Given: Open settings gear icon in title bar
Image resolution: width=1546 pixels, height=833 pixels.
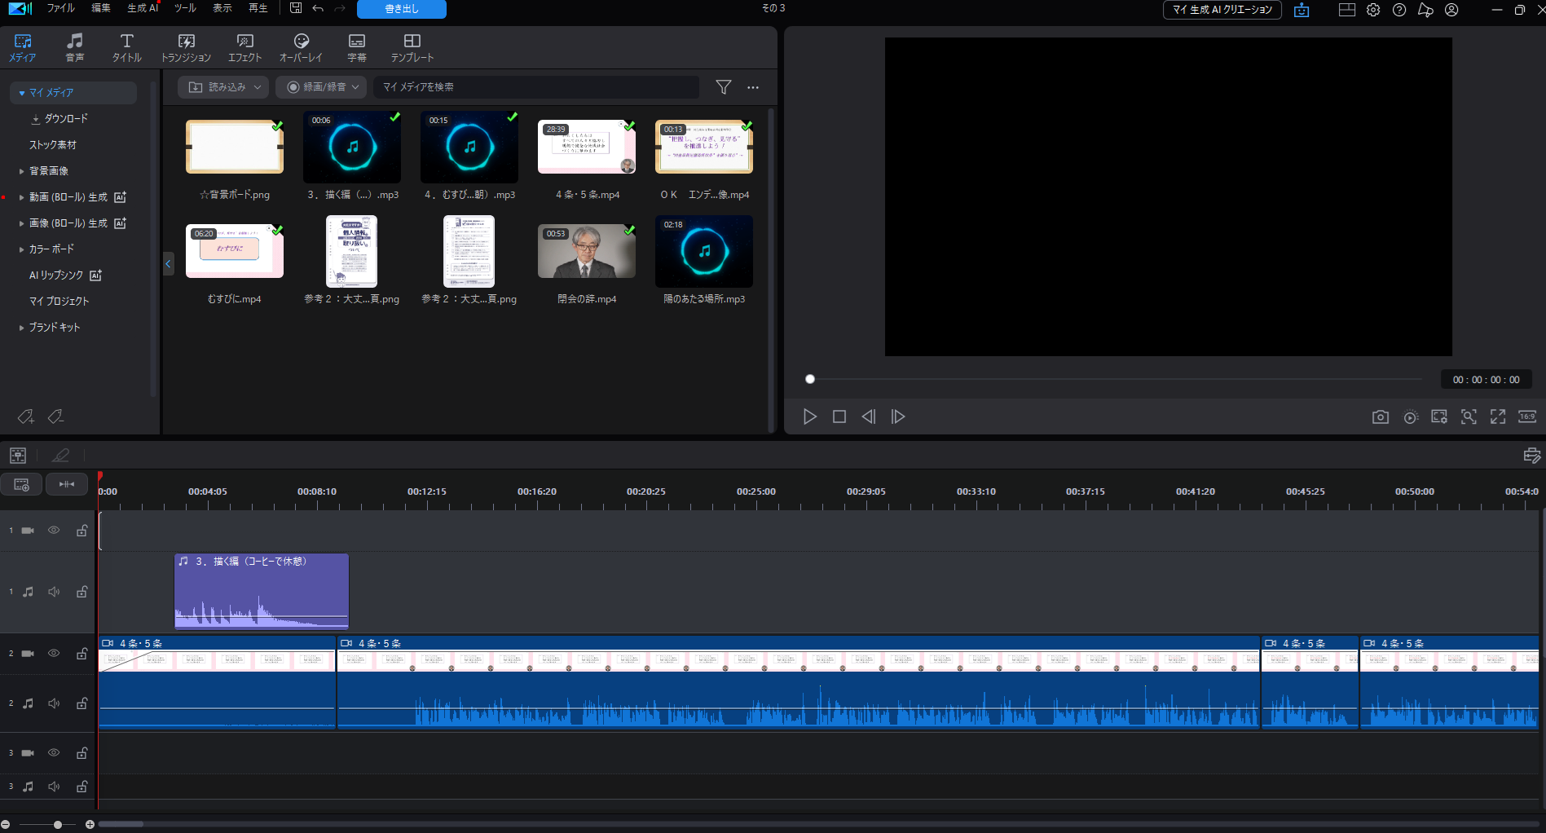Looking at the screenshot, I should pyautogui.click(x=1373, y=10).
